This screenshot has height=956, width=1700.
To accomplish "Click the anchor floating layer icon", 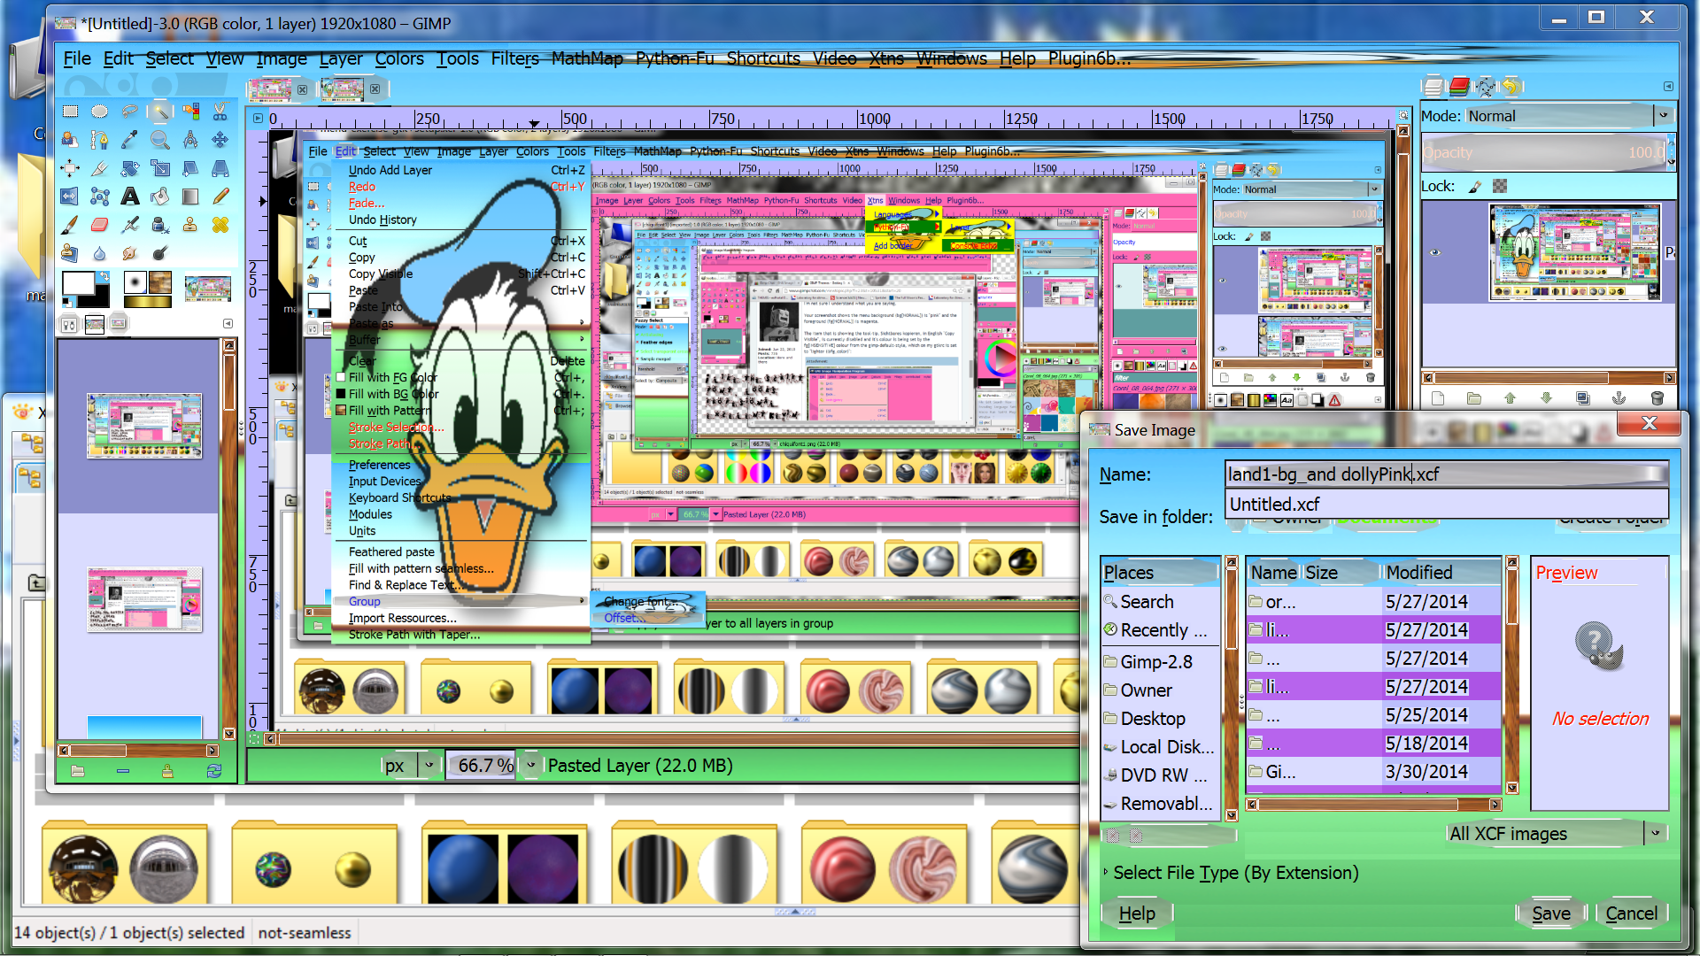I will click(1619, 398).
